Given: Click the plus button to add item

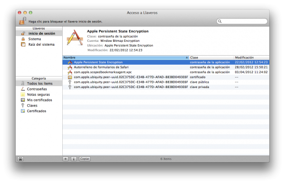Looking at the screenshot, I should tap(66, 159).
